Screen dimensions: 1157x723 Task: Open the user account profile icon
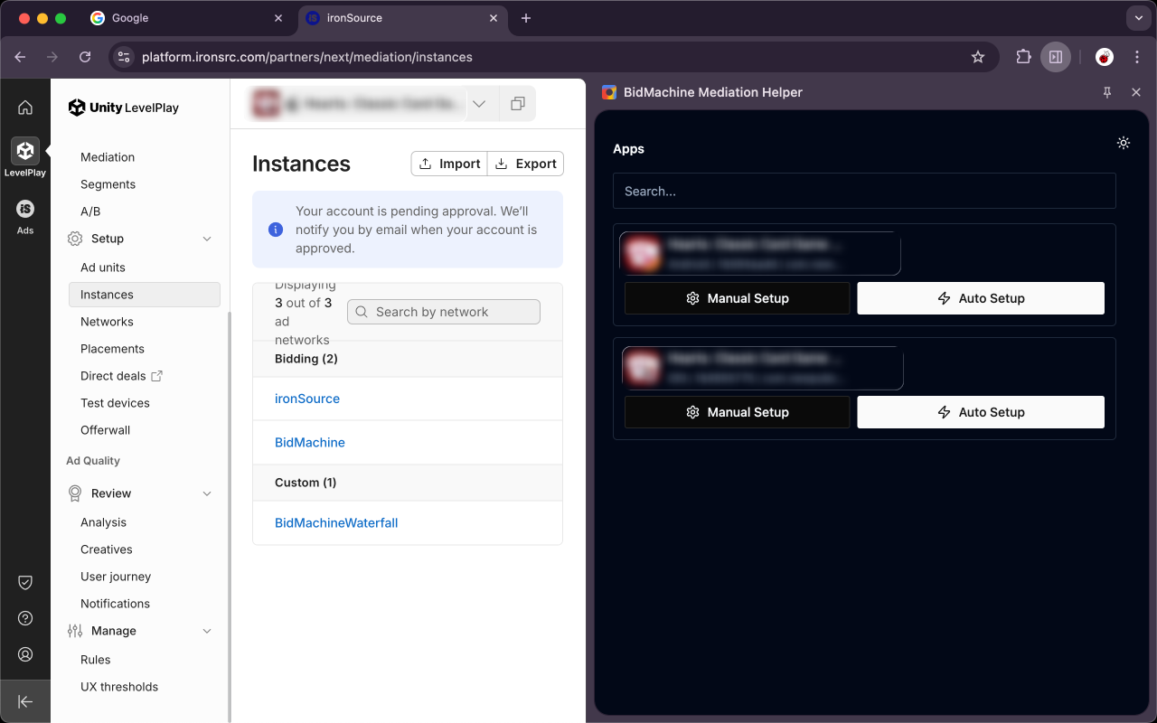[x=25, y=654]
